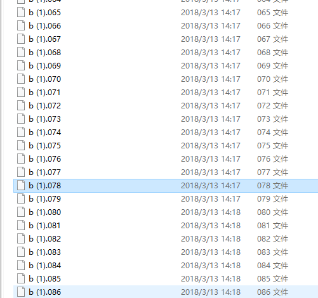The height and width of the screenshot is (298, 318).
Task: Click file icon of b (1).067
Action: (21, 39)
